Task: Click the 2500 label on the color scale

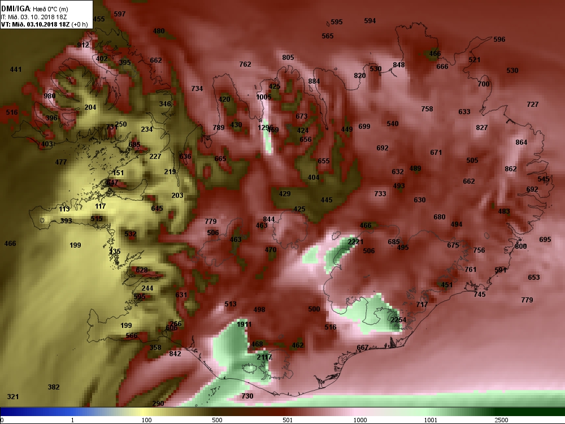Action: pyautogui.click(x=501, y=420)
